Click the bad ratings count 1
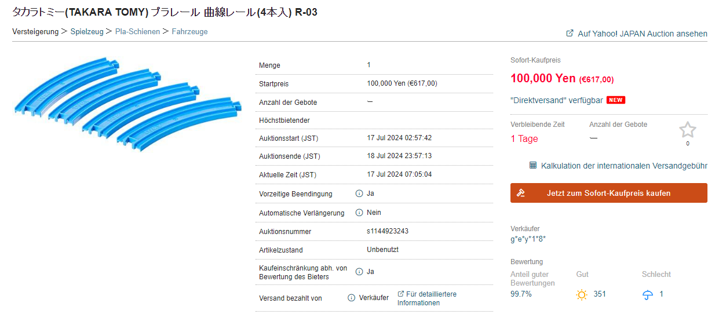 pyautogui.click(x=661, y=294)
